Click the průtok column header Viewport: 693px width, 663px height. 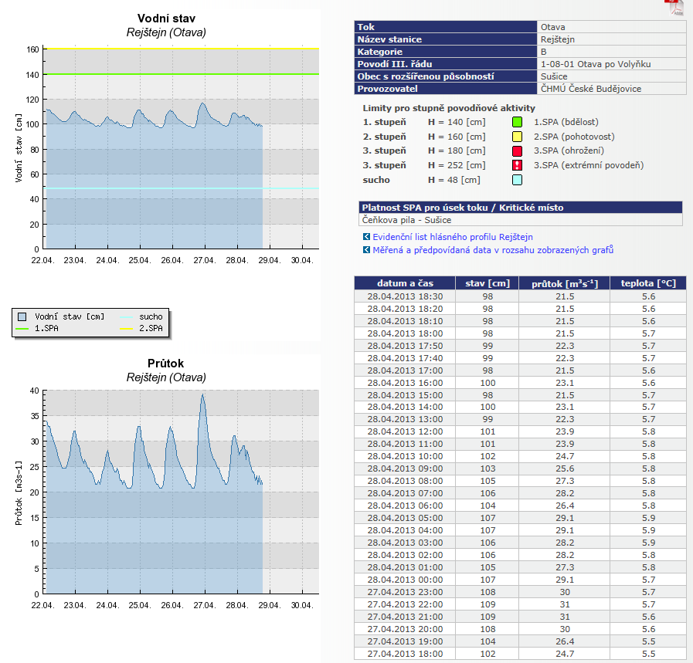coord(565,283)
